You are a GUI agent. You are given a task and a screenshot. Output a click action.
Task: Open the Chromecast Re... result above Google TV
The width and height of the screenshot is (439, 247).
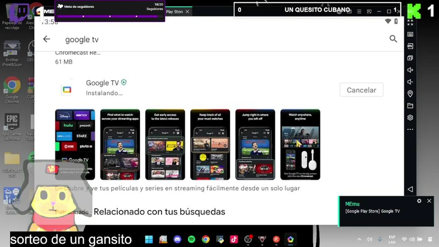click(78, 53)
